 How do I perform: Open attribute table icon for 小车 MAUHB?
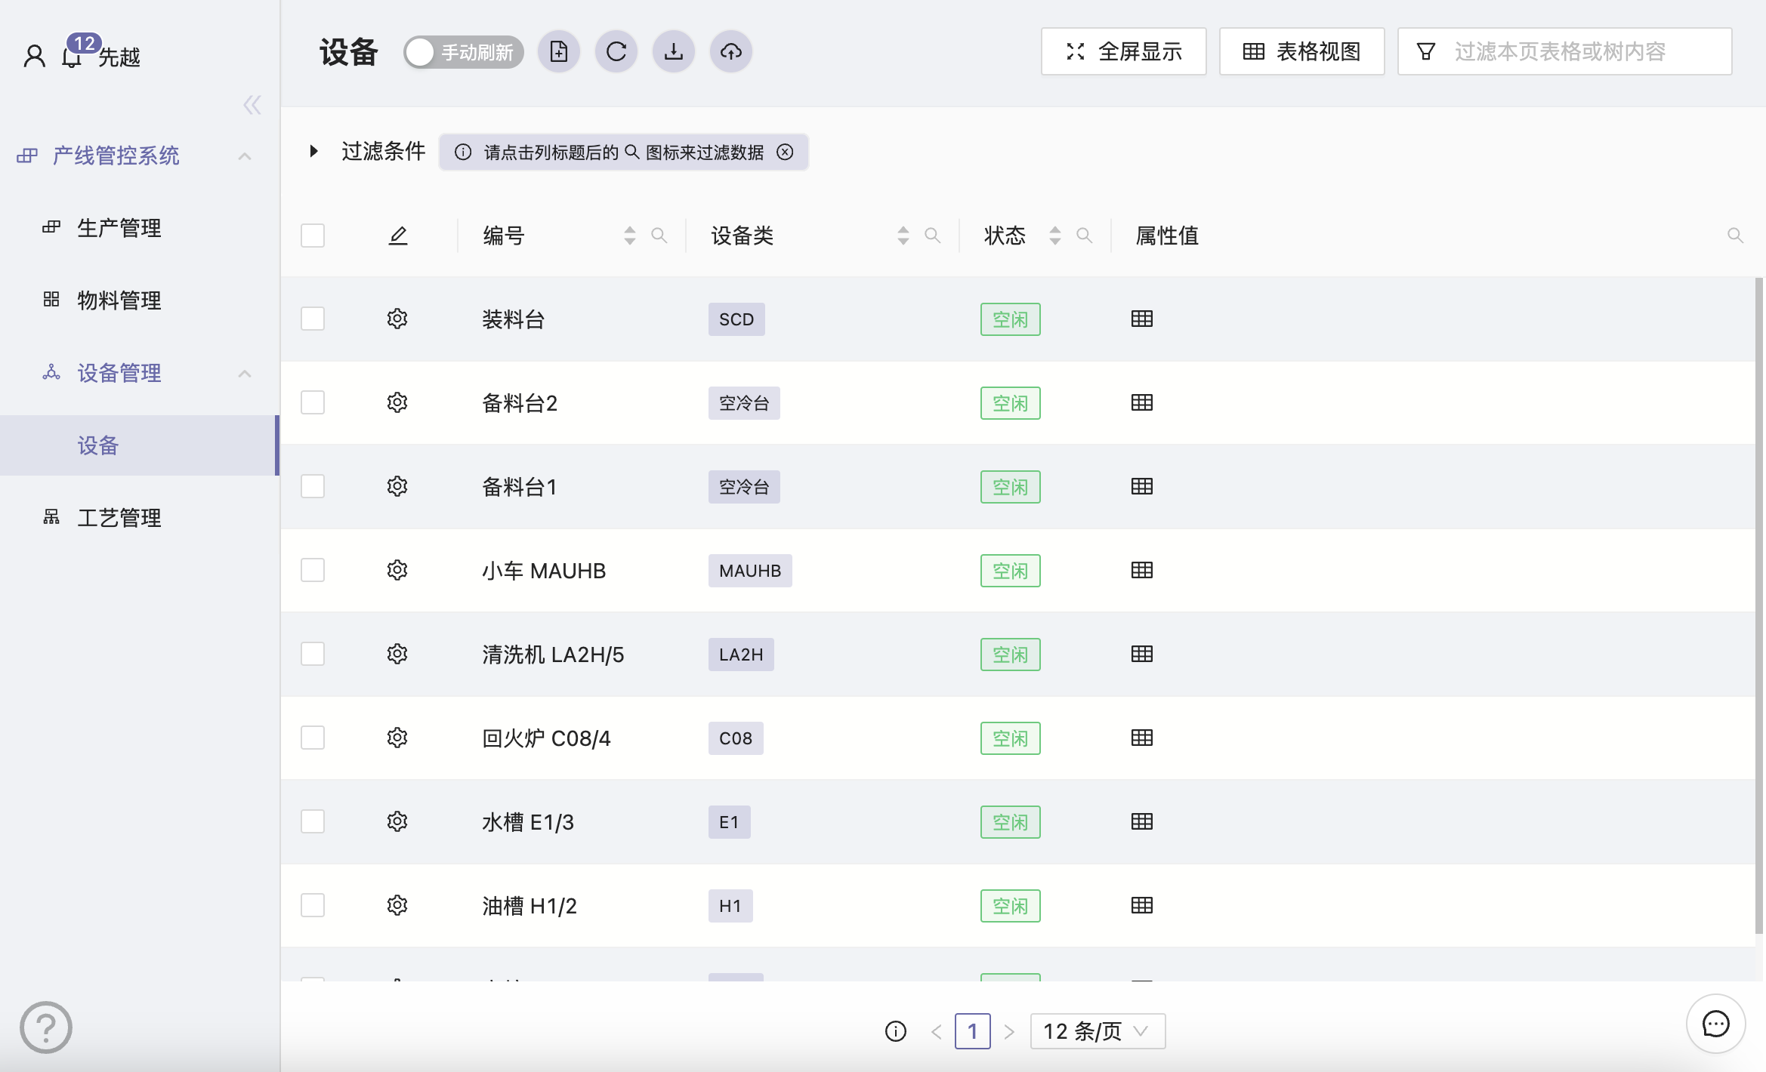1142,570
